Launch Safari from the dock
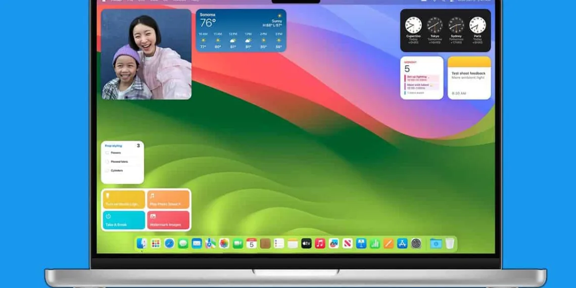Screen dimensions: 576x288 coord(169,244)
